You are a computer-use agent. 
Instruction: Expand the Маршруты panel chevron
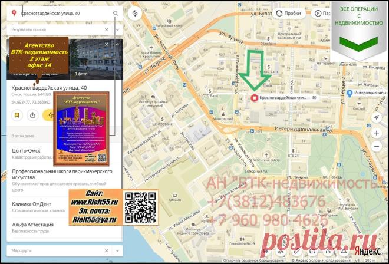point(118,250)
